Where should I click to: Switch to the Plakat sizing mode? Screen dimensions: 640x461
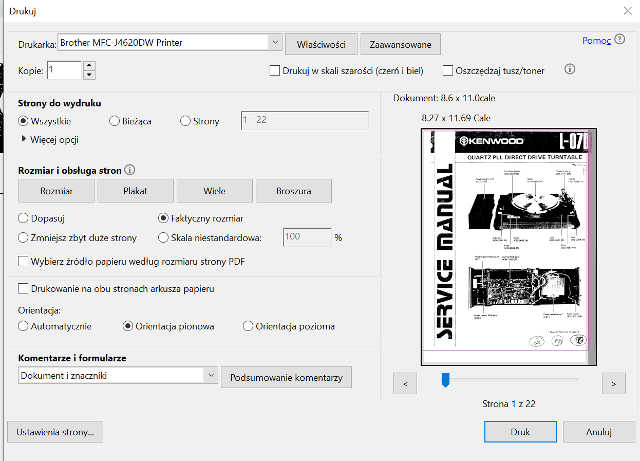[x=136, y=191]
